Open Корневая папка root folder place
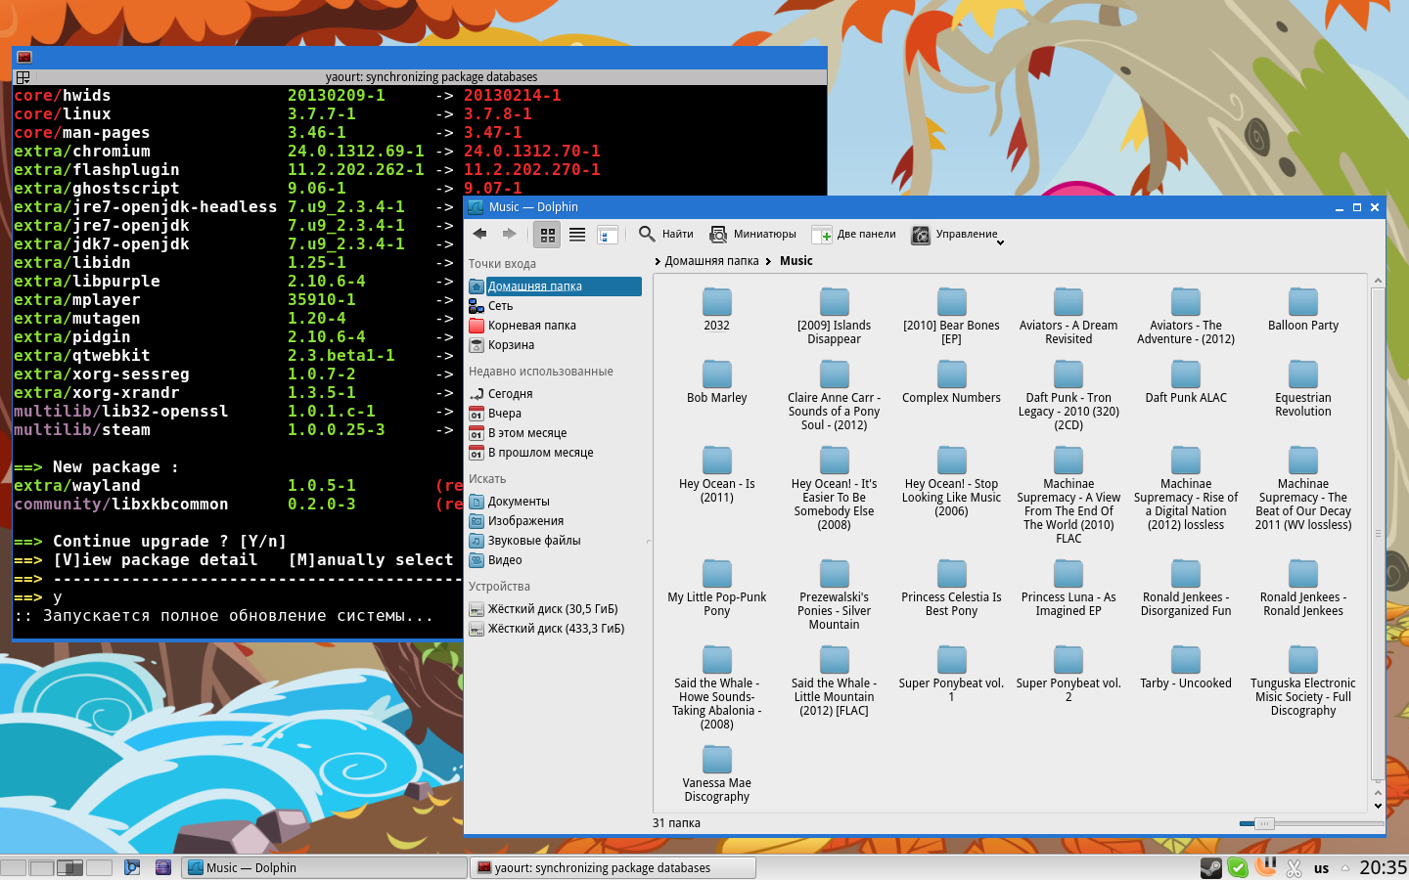This screenshot has height=880, width=1409. (531, 326)
